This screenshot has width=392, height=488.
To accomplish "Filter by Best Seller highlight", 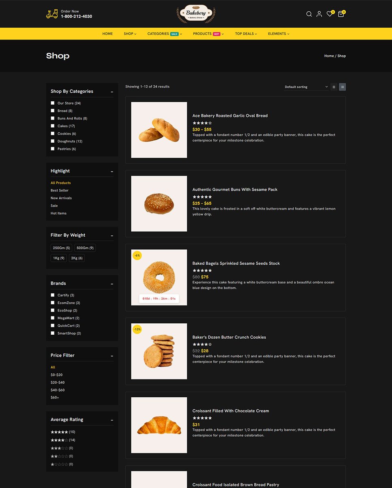I will pyautogui.click(x=60, y=190).
